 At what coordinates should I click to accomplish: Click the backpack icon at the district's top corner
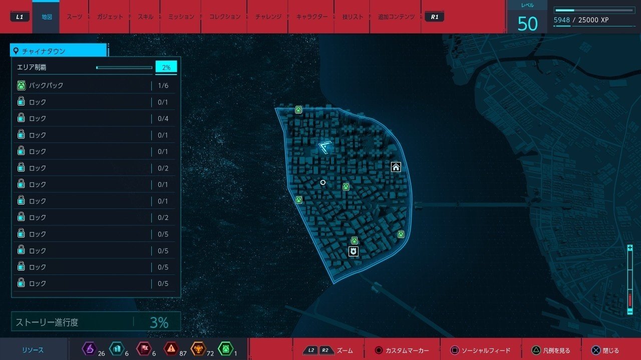click(x=298, y=109)
